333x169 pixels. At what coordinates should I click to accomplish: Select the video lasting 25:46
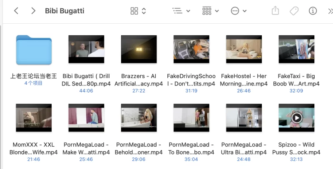point(86,118)
